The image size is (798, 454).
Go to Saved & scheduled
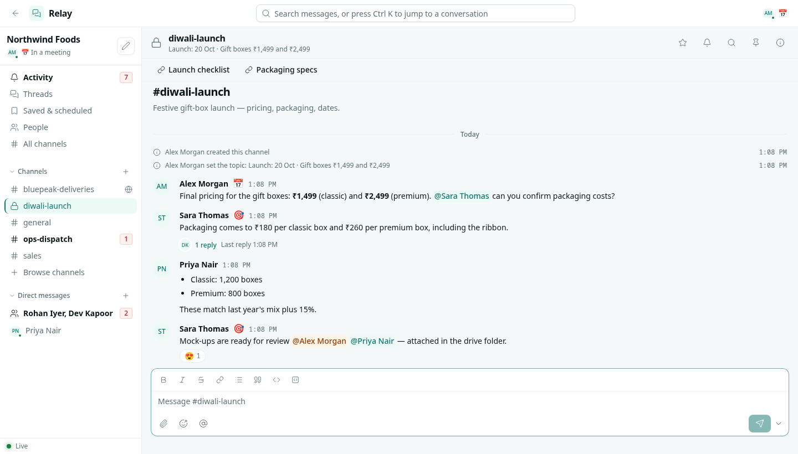(x=70, y=111)
